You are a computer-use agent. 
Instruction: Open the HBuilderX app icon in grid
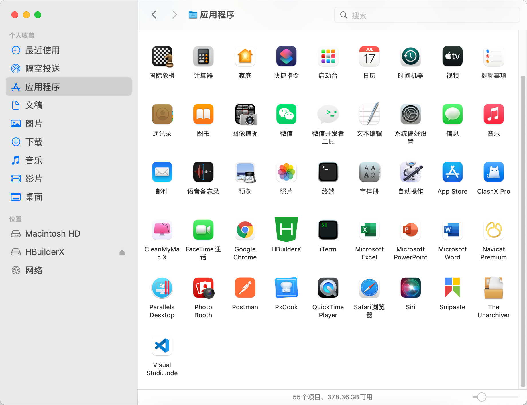(286, 230)
